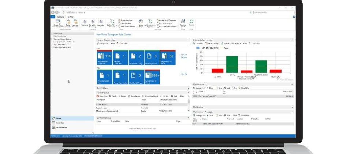Open Partial Trips To Check tile
The image size is (346, 154).
click(x=152, y=77)
